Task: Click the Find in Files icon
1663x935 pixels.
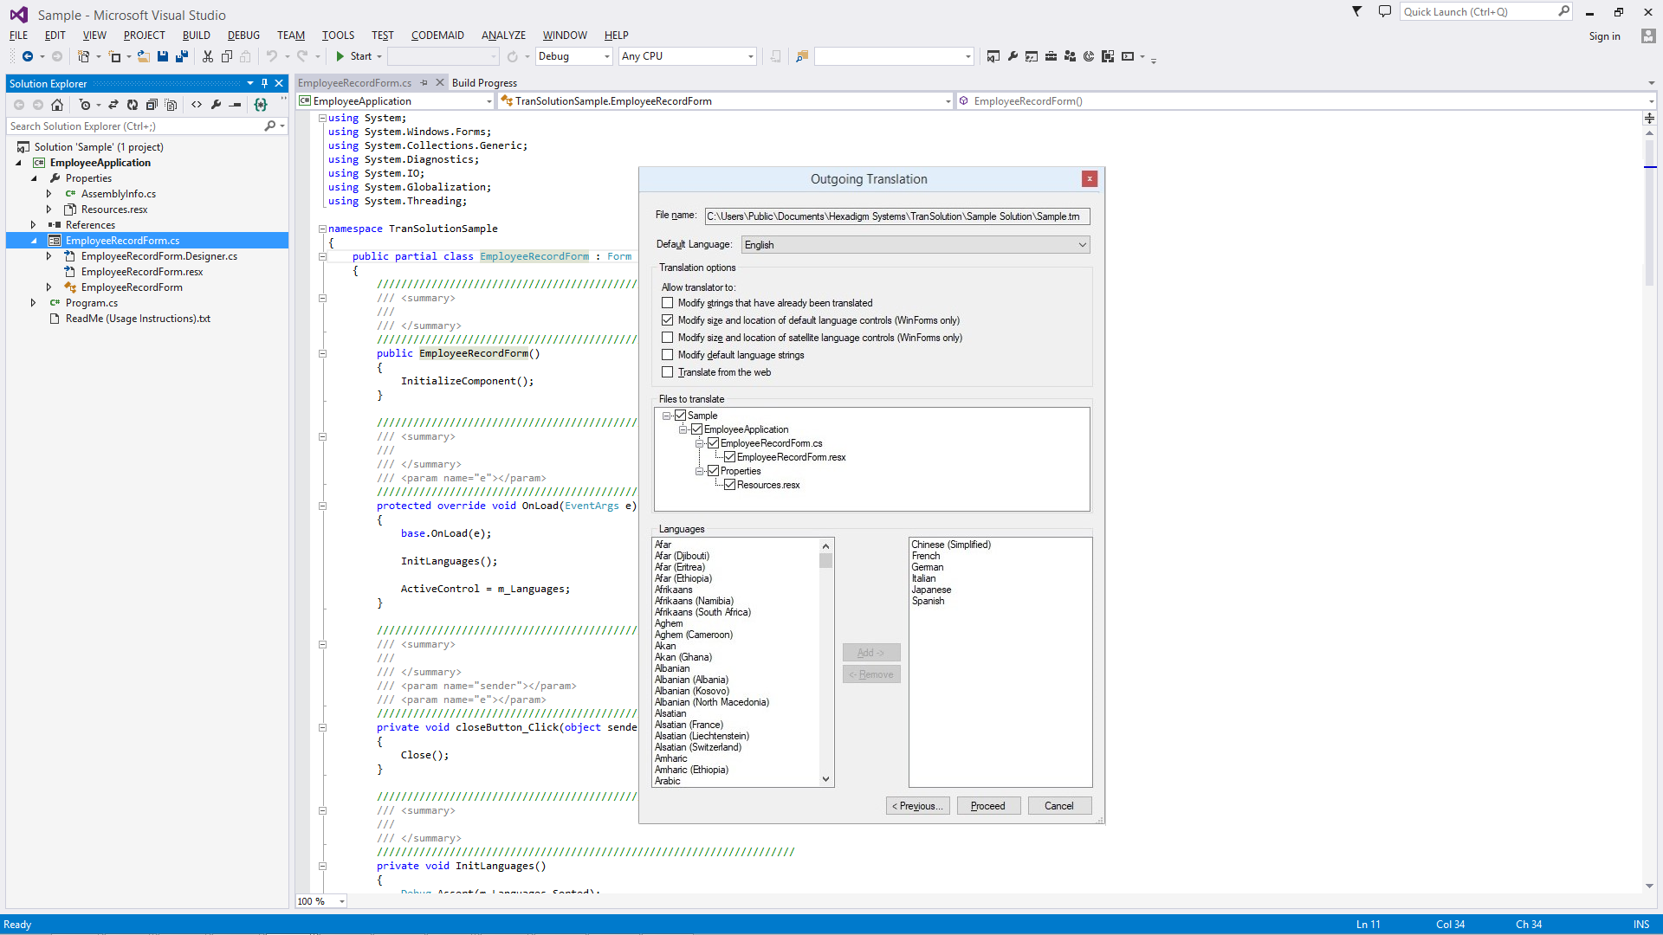Action: 802,56
